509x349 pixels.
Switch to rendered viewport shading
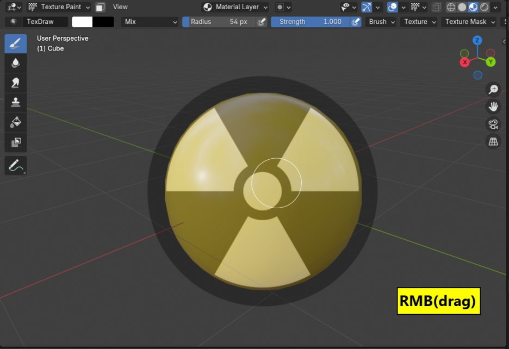(484, 7)
